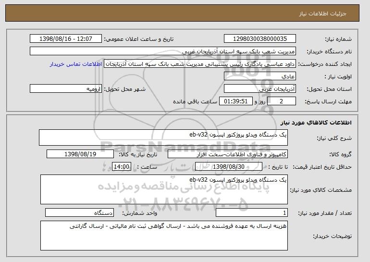Click the label تعداد / مقدار مورد نیاز
Viewport: 370px width, 262px height.
click(325, 213)
